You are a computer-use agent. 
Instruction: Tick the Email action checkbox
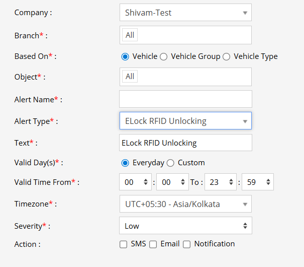click(x=153, y=244)
